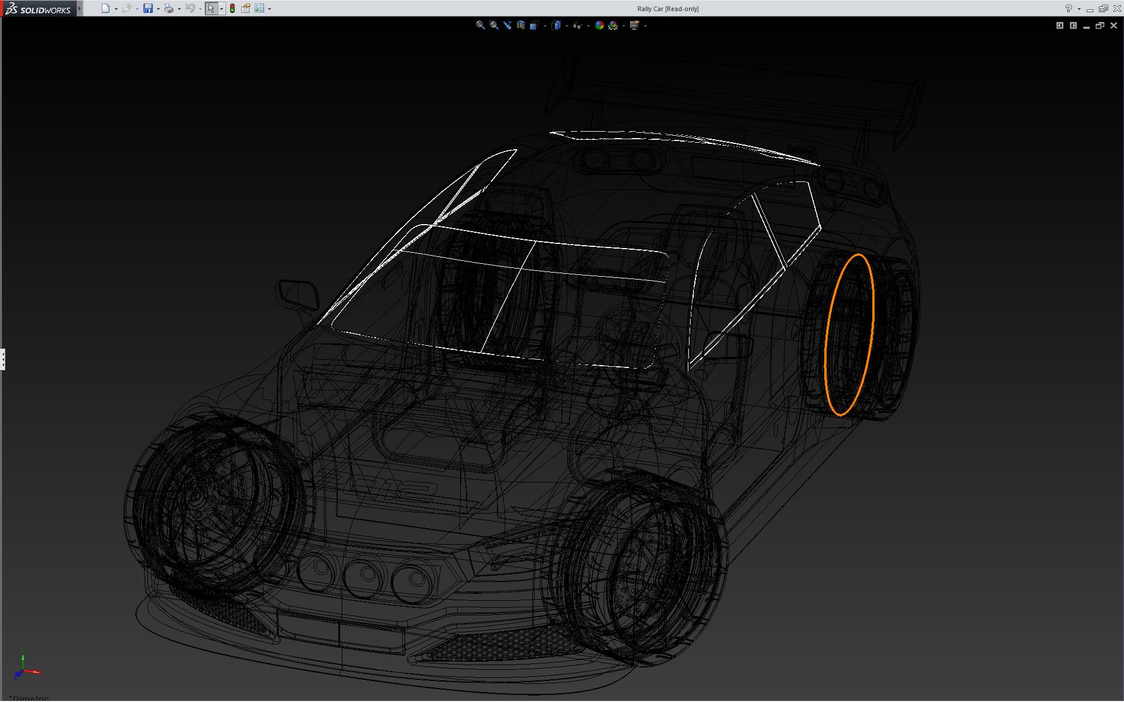Expand the collapsed left panel handle
1124x702 pixels.
[x=2, y=359]
